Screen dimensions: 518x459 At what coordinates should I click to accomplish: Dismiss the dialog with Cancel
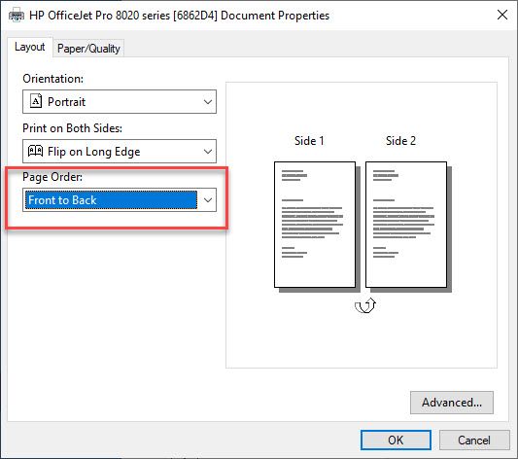coord(474,440)
